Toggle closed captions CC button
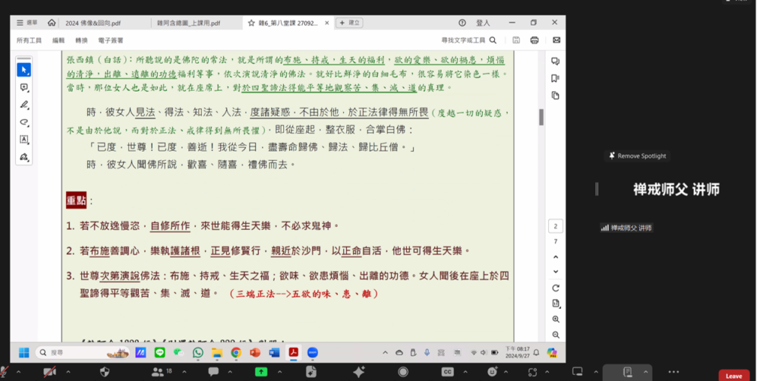 [448, 371]
